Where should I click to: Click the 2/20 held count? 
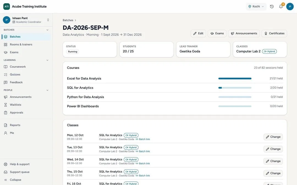point(276,88)
